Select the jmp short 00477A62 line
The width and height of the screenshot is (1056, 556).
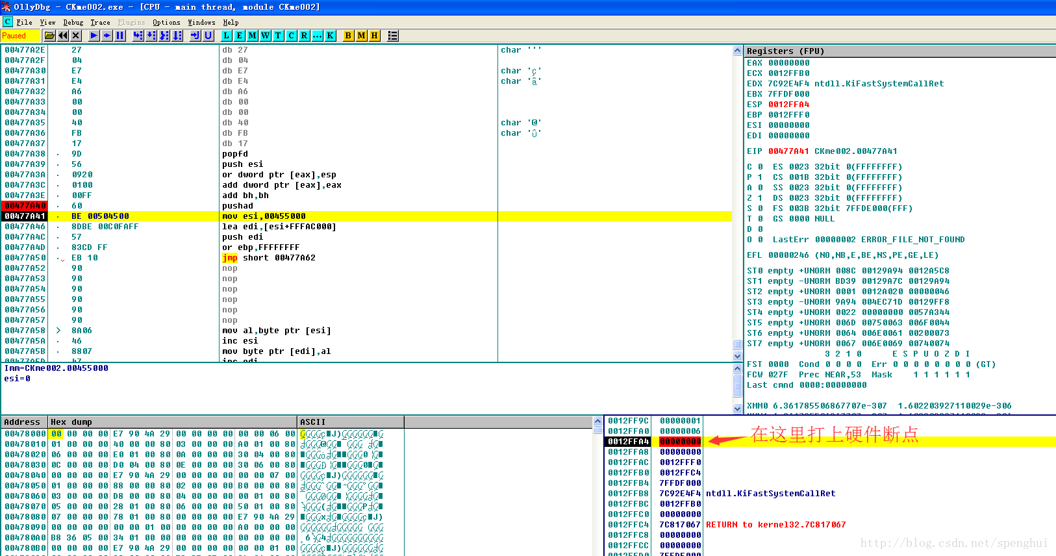pyautogui.click(x=269, y=258)
